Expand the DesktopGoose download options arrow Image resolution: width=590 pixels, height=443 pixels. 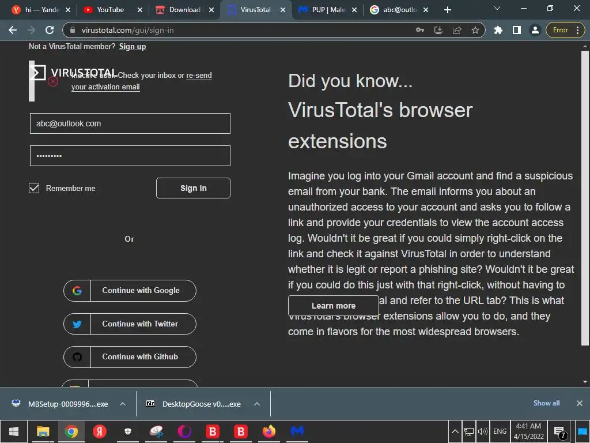pos(257,404)
